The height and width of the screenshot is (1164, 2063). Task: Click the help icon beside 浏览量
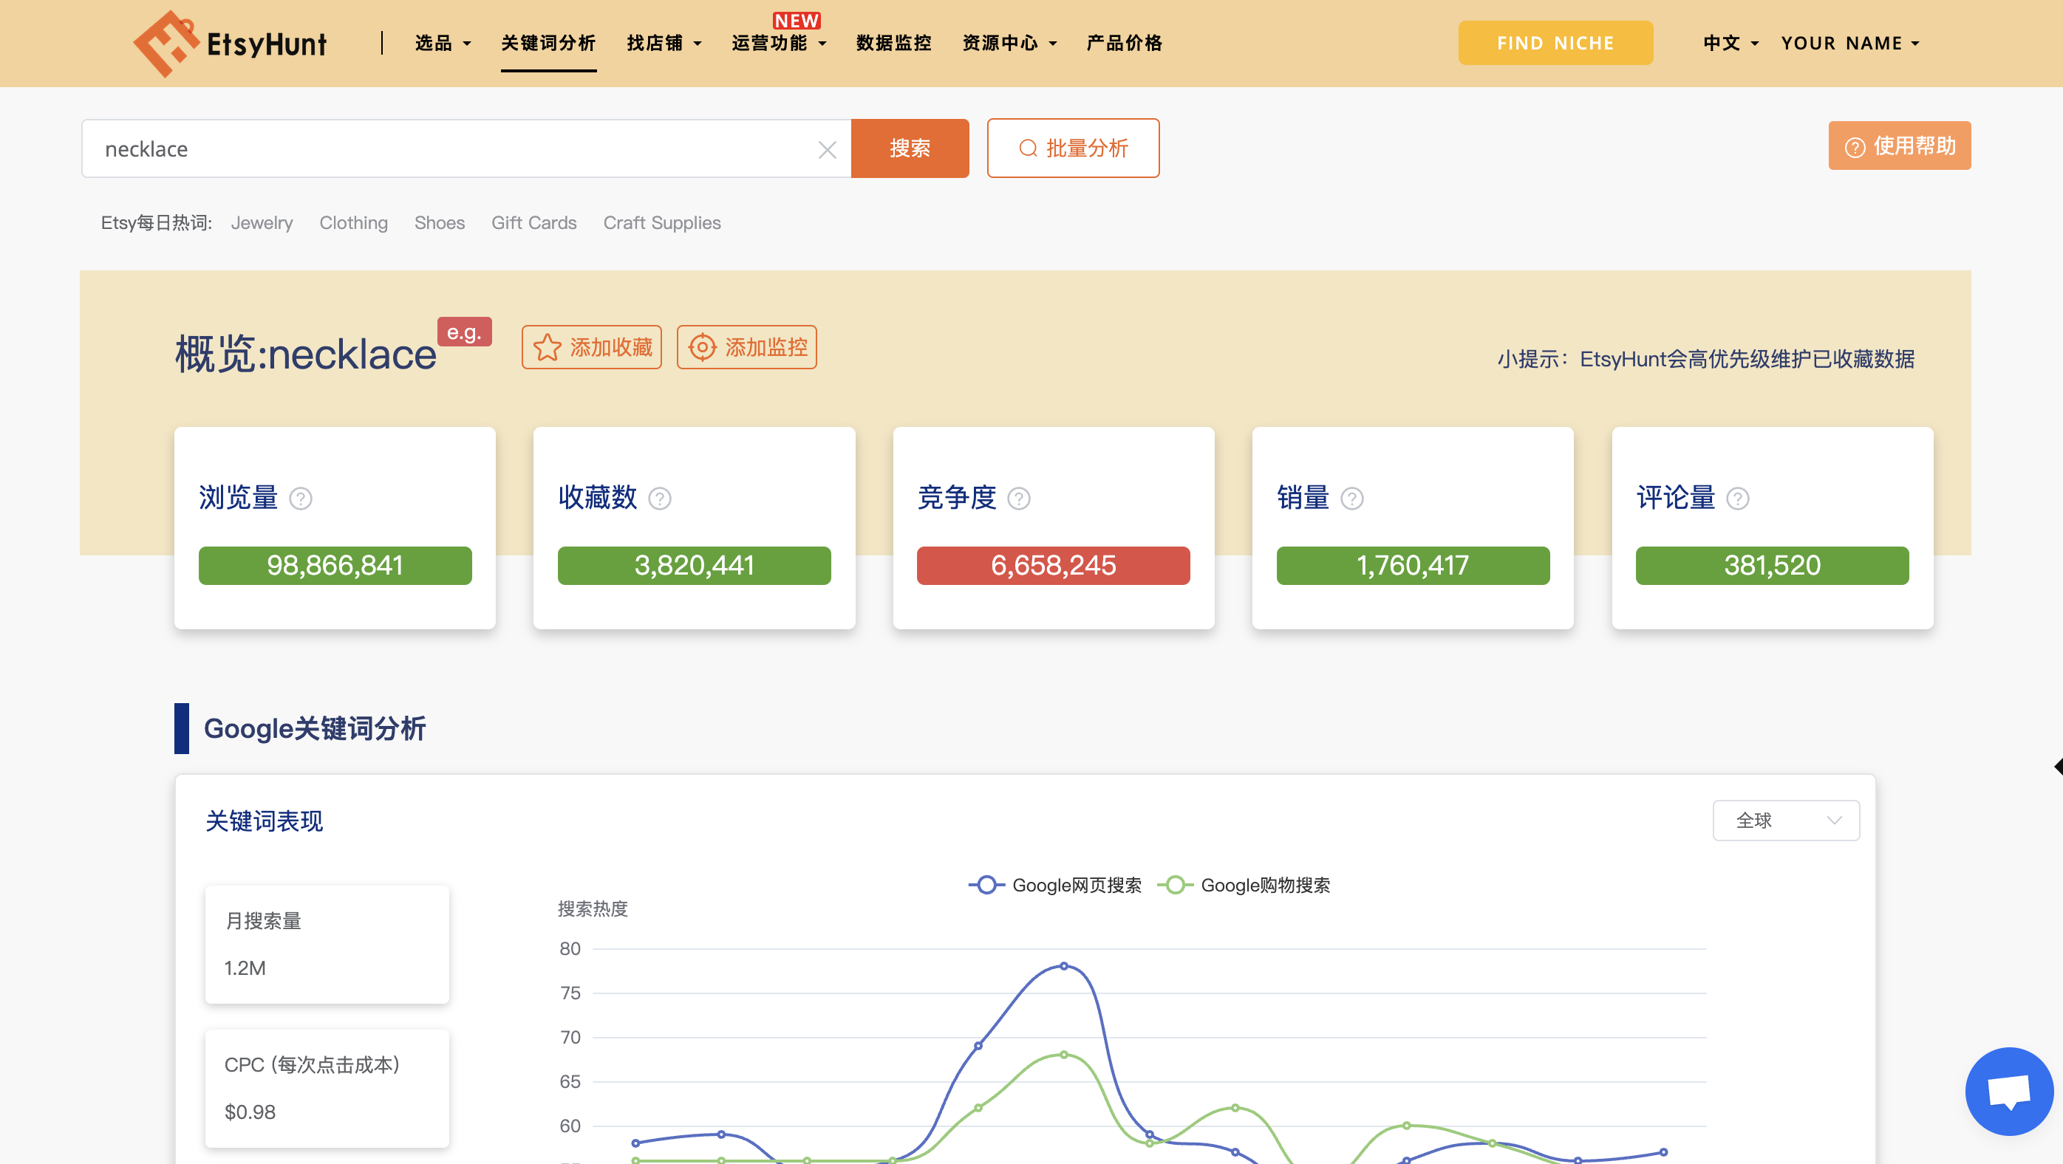click(x=300, y=499)
